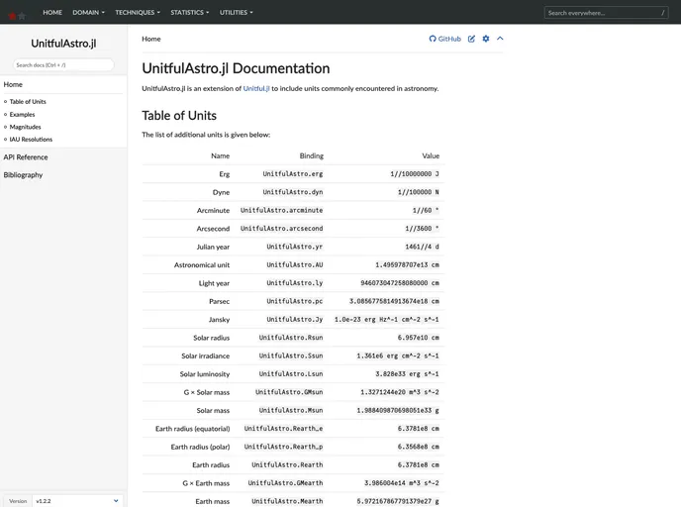Click the Julian year name cell
681x507 pixels.
[x=213, y=247]
